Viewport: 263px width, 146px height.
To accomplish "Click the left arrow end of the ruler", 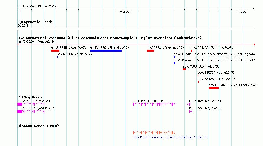I will (x=19, y=9).
